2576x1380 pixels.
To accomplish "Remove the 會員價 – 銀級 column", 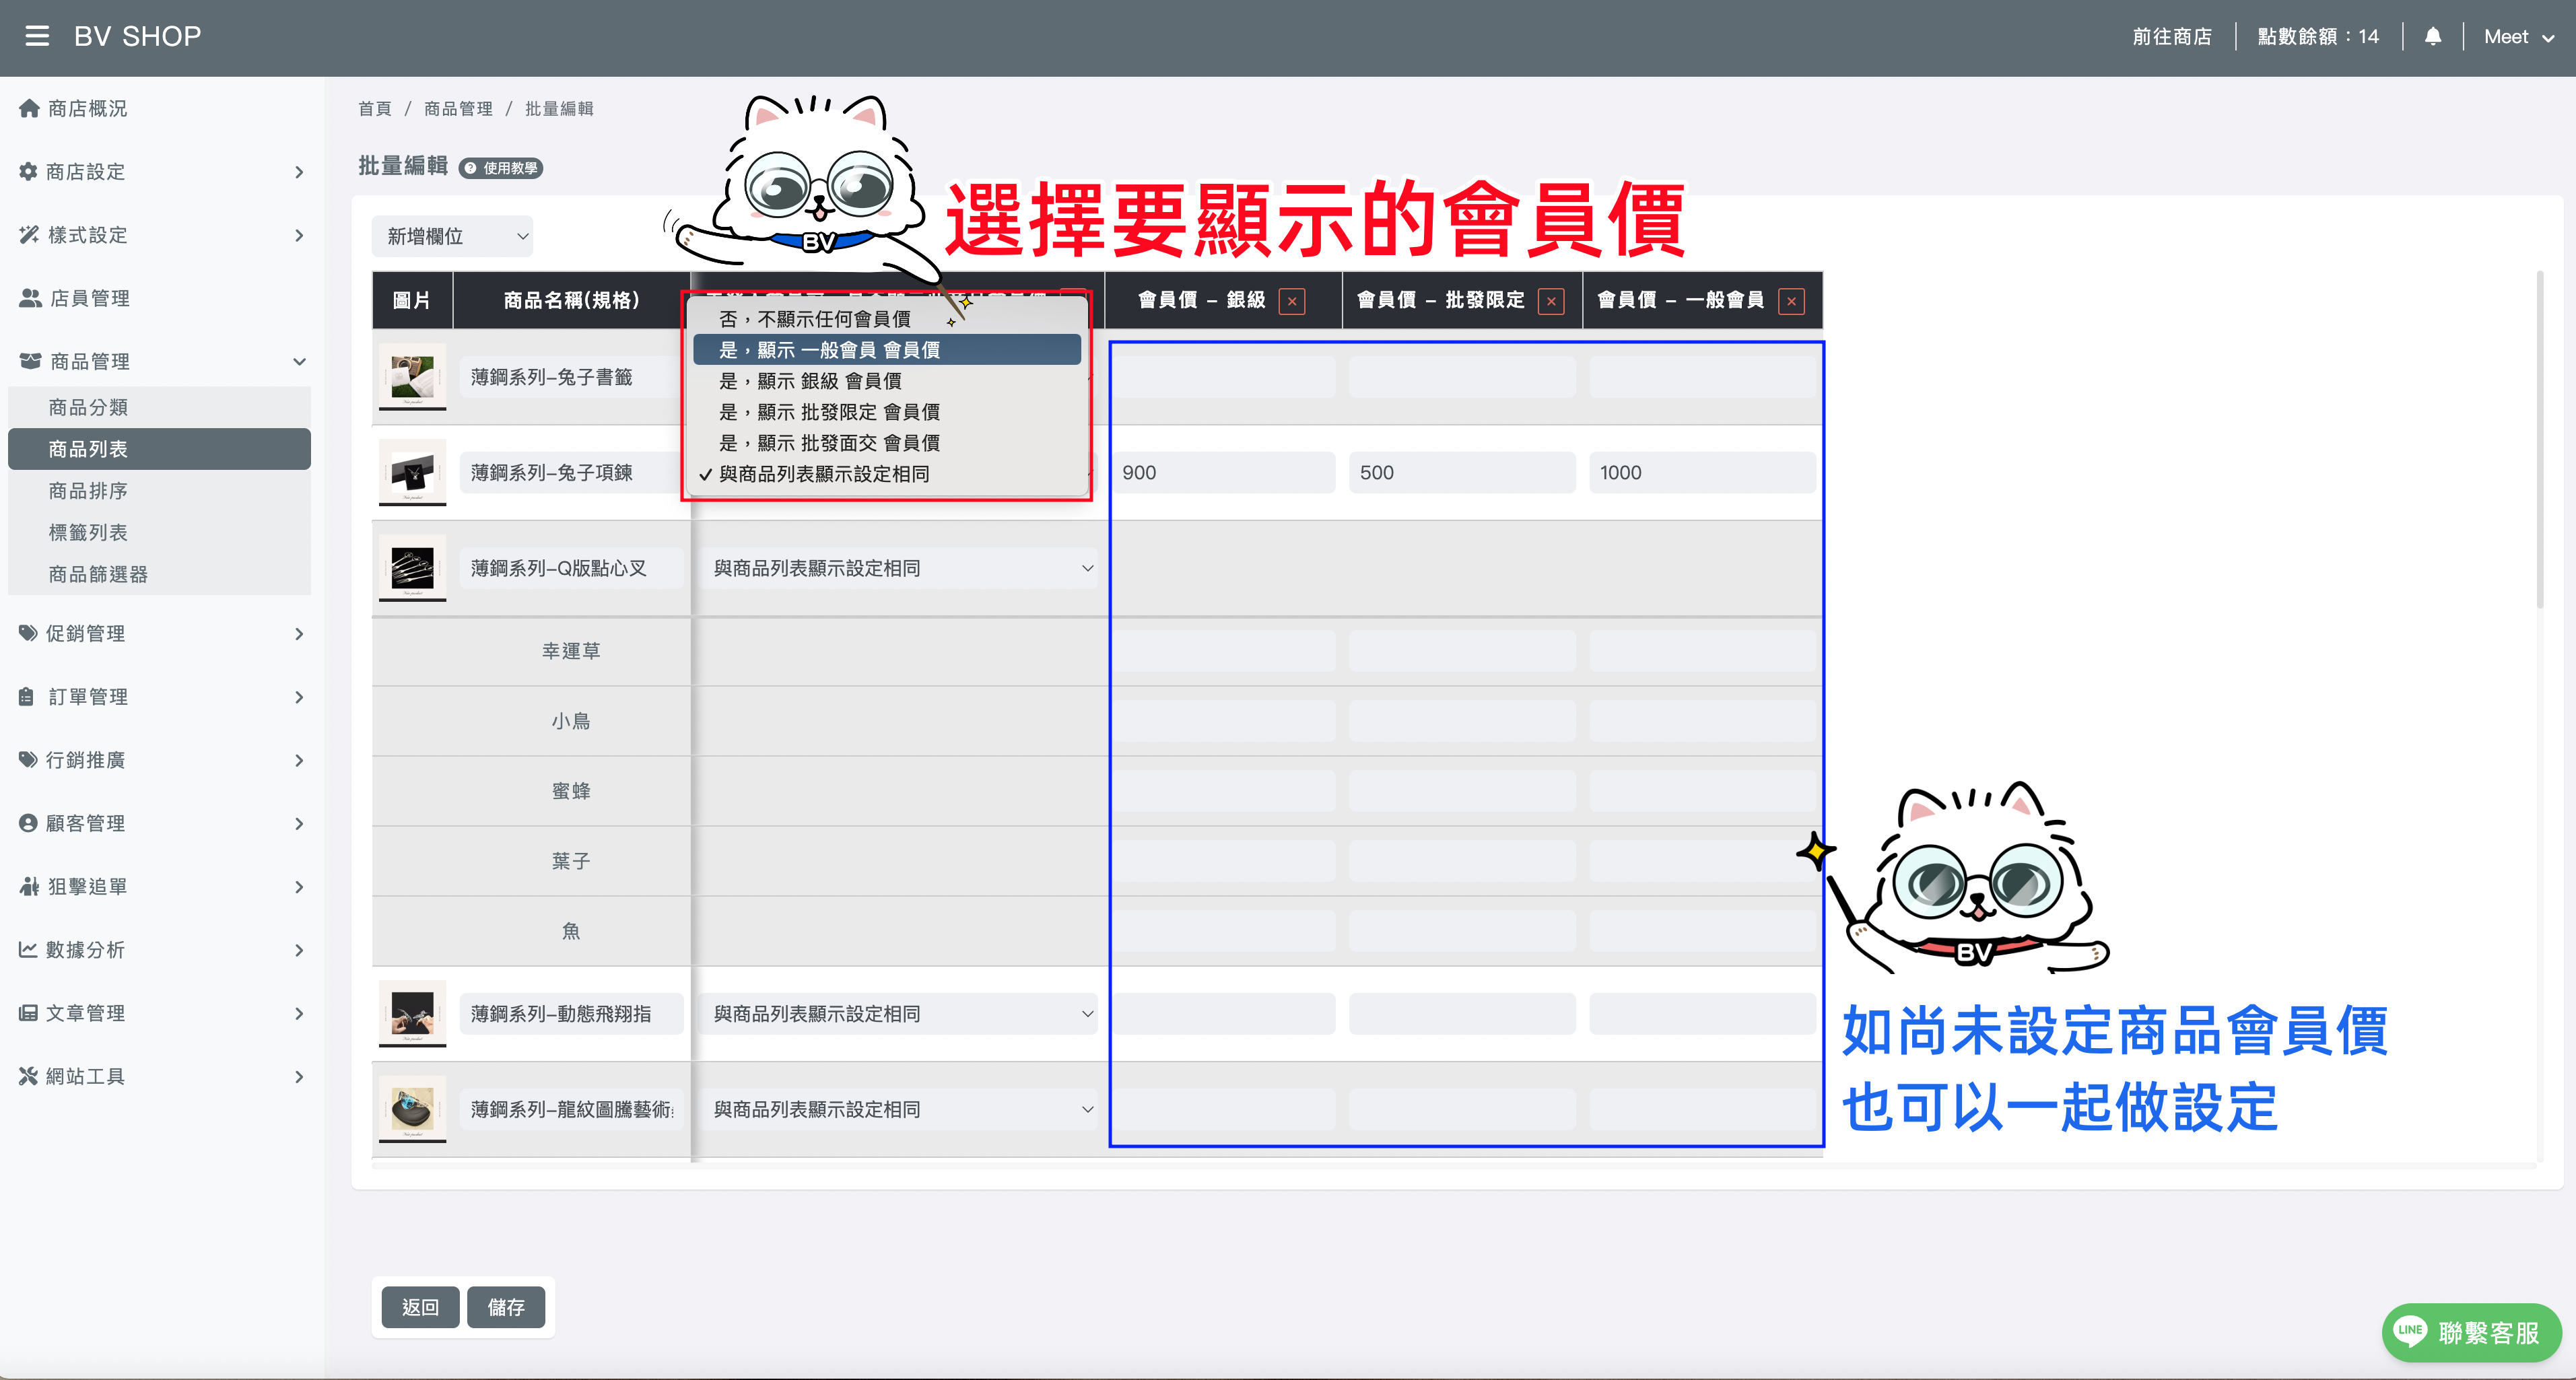I will [1292, 301].
